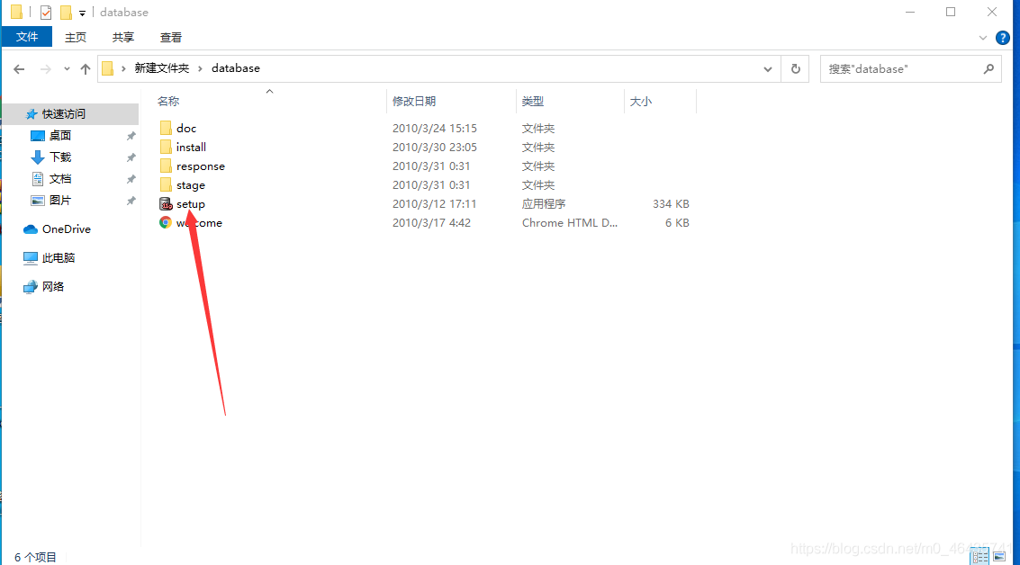1020x565 pixels.
Task: Click the Chrome HTML D... type cell
Action: [x=570, y=222]
